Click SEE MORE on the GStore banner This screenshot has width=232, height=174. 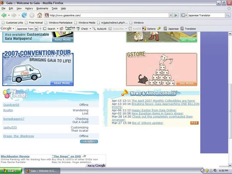[186, 83]
